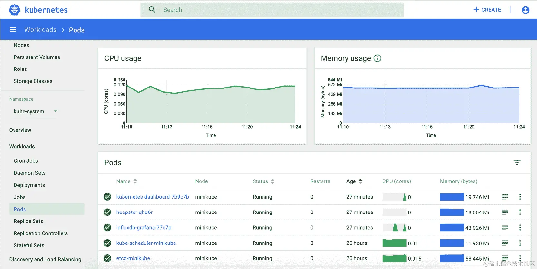537x269 pixels.
Task: Click status checkmark for heapster-qhq6r
Action: tap(107, 212)
